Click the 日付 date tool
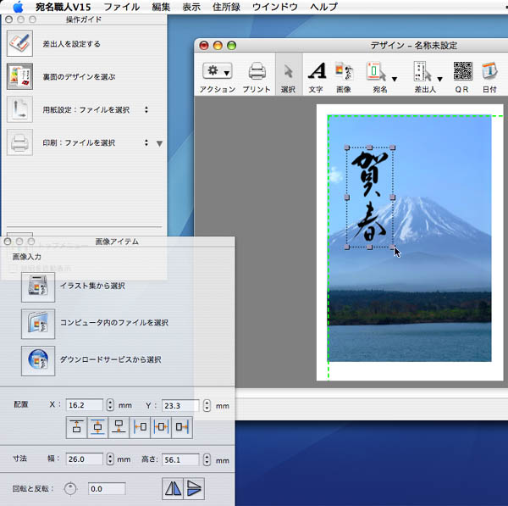Screen dimensions: 508x506 coord(489,71)
